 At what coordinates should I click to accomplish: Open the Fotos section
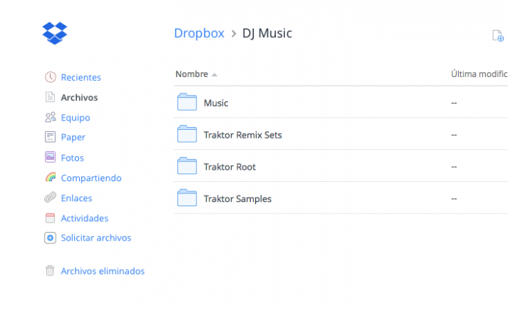(x=72, y=158)
